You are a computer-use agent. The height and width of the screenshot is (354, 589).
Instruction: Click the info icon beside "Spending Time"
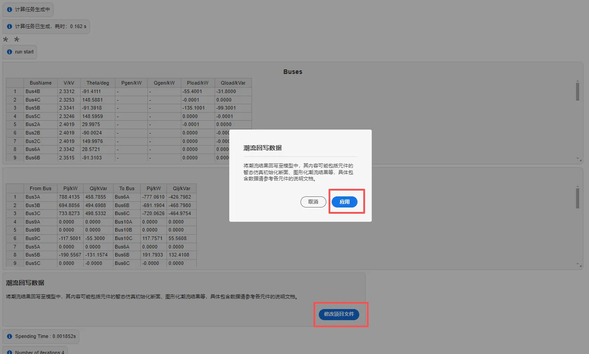9,336
